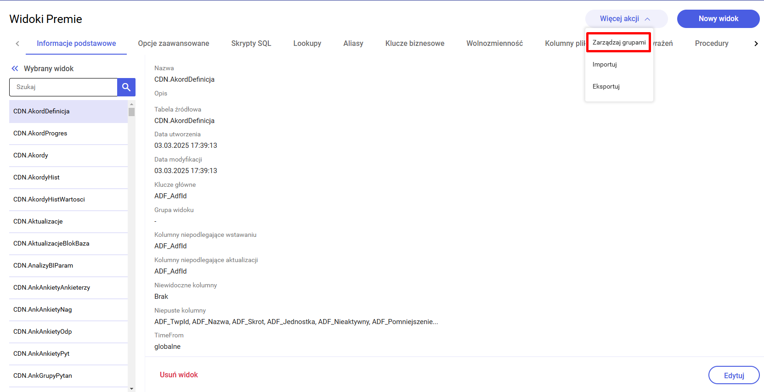Select CDN.AnkAnkietyPyt view row
Viewport: 764px width, 392px height.
68,354
